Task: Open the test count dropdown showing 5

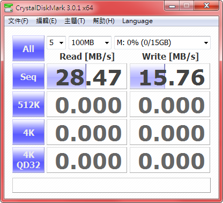Action: pyautogui.click(x=56, y=42)
